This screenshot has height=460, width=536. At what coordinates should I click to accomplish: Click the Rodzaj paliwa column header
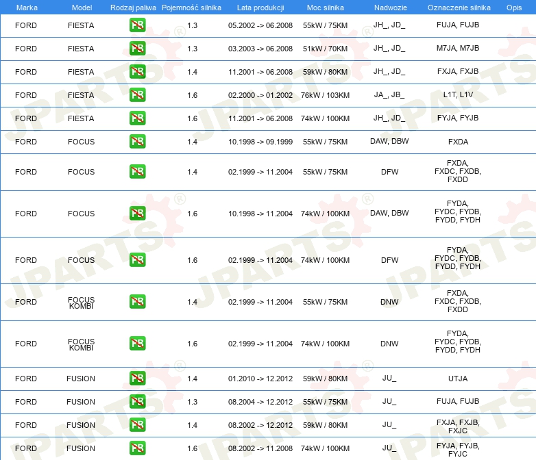click(133, 8)
